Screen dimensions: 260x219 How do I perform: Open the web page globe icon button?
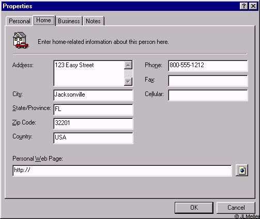click(x=242, y=170)
